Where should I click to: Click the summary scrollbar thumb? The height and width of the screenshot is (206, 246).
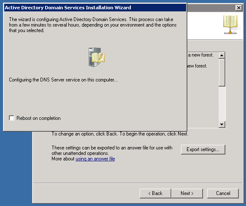pos(222,73)
